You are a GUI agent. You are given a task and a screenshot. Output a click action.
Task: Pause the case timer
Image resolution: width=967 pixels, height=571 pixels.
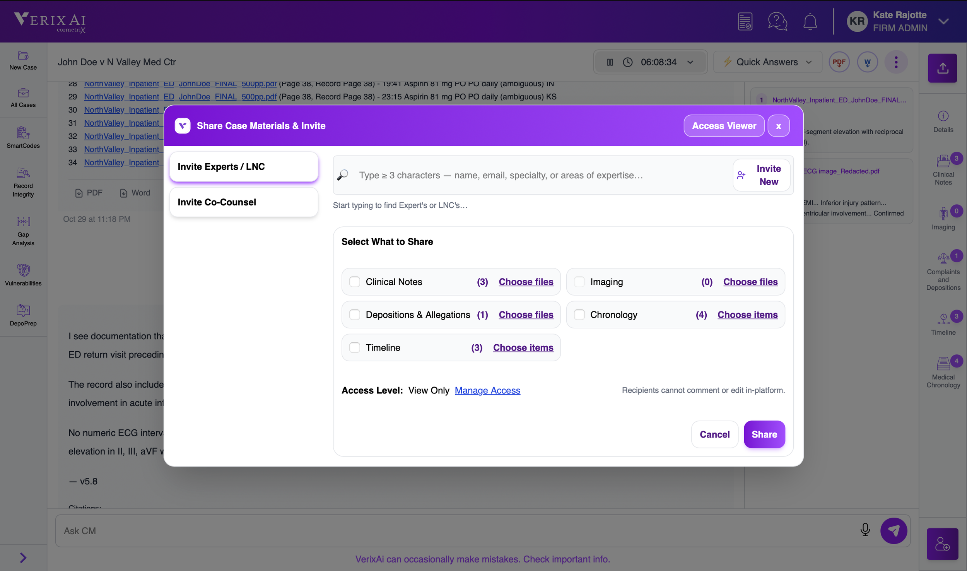(610, 62)
